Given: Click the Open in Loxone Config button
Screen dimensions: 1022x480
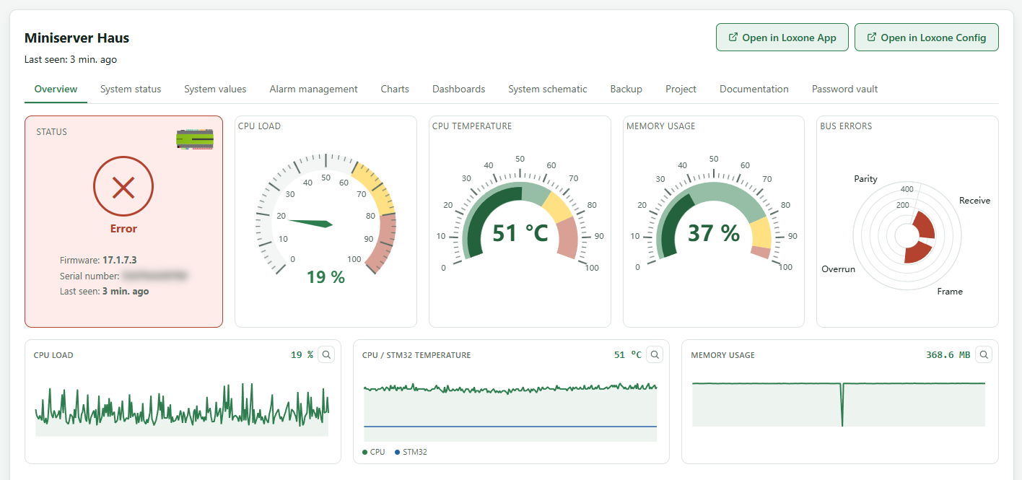Looking at the screenshot, I should (x=926, y=38).
